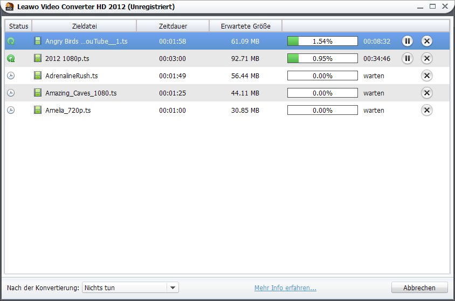Click the video file icon of Angry Birds
455x301 pixels.
pos(38,41)
